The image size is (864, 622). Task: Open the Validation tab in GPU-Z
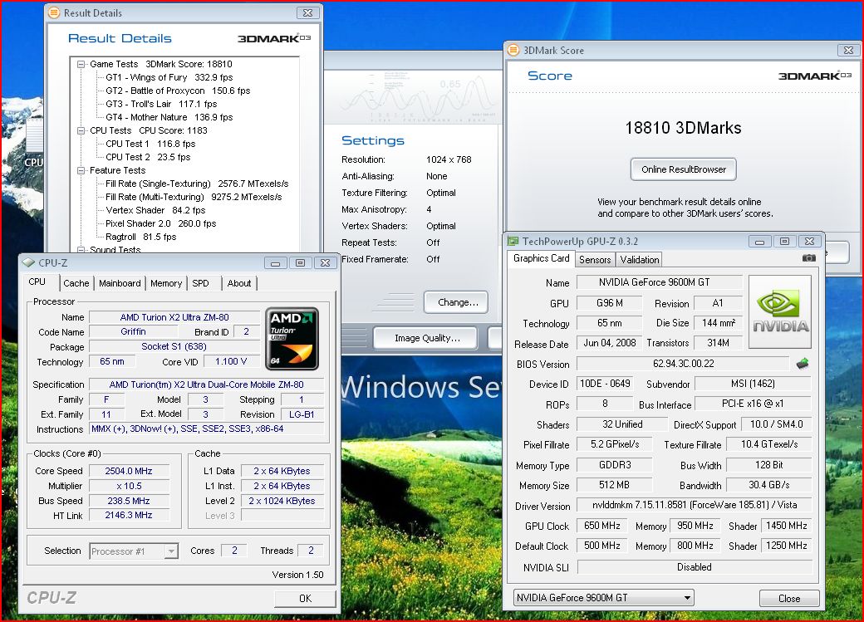639,259
